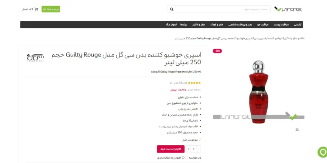Click the search magnifier icon

click(172, 9)
